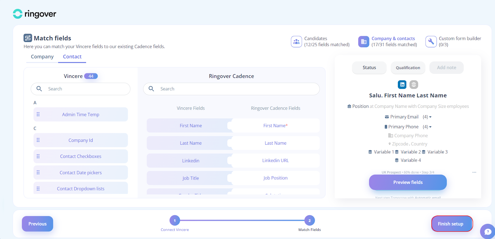Grab the drag handle for Company Id
Screen dimensions: 495x239
pos(38,140)
